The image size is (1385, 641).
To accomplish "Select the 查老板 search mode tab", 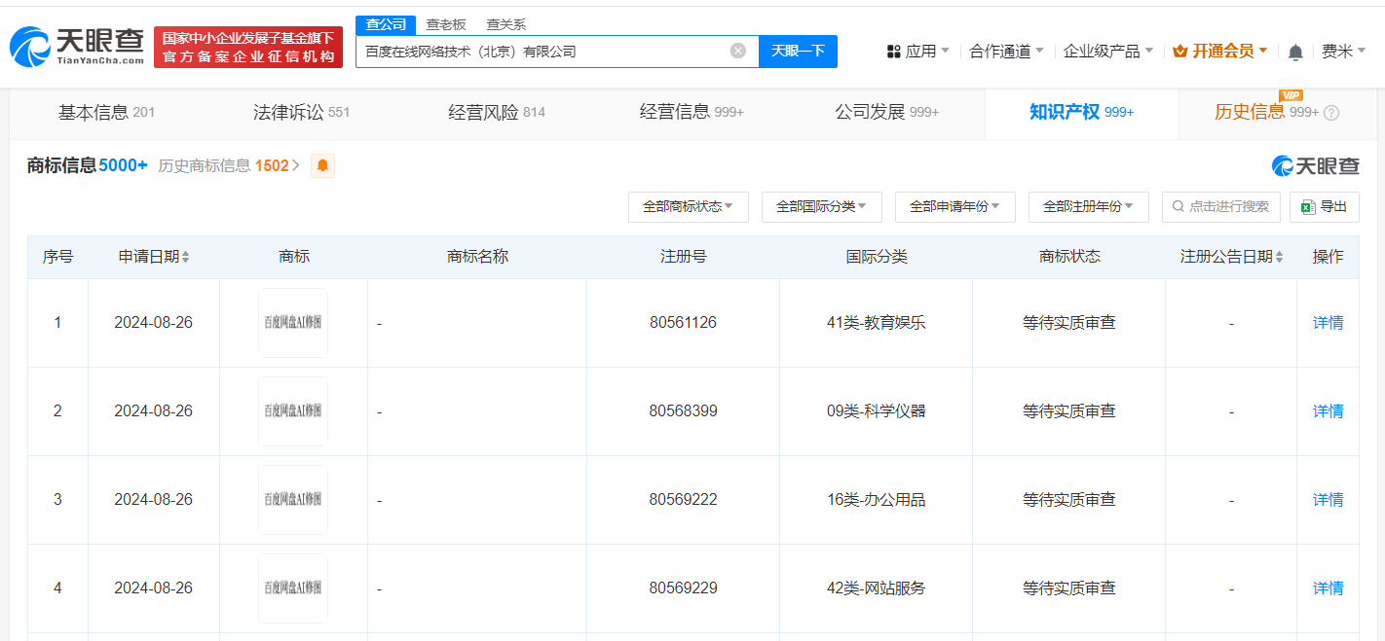I will click(x=446, y=24).
